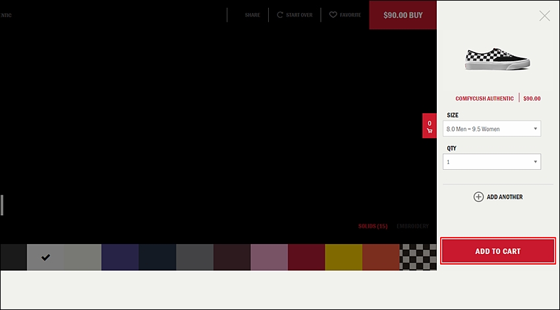Choose the crimson red swatch

306,257
